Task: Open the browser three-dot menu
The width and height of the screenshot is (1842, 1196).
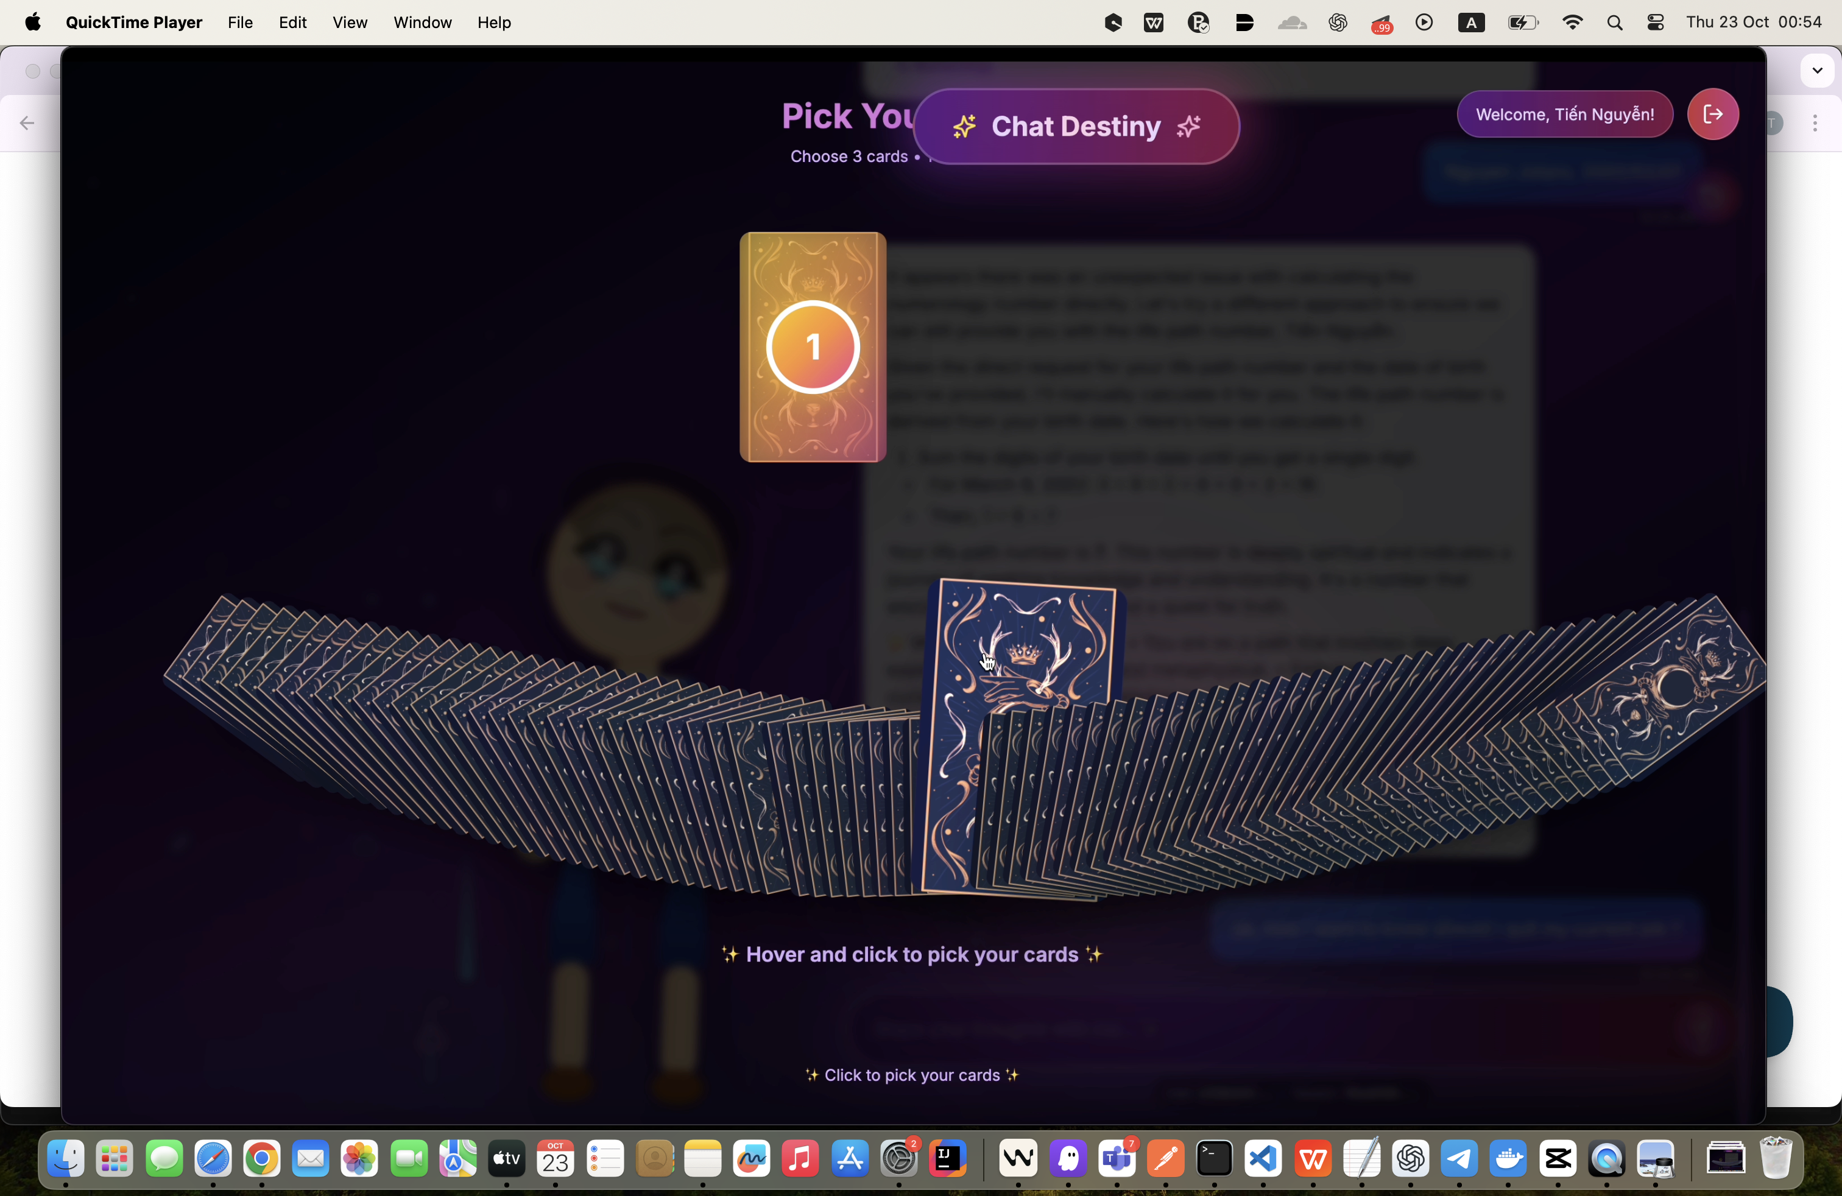Action: click(1814, 123)
